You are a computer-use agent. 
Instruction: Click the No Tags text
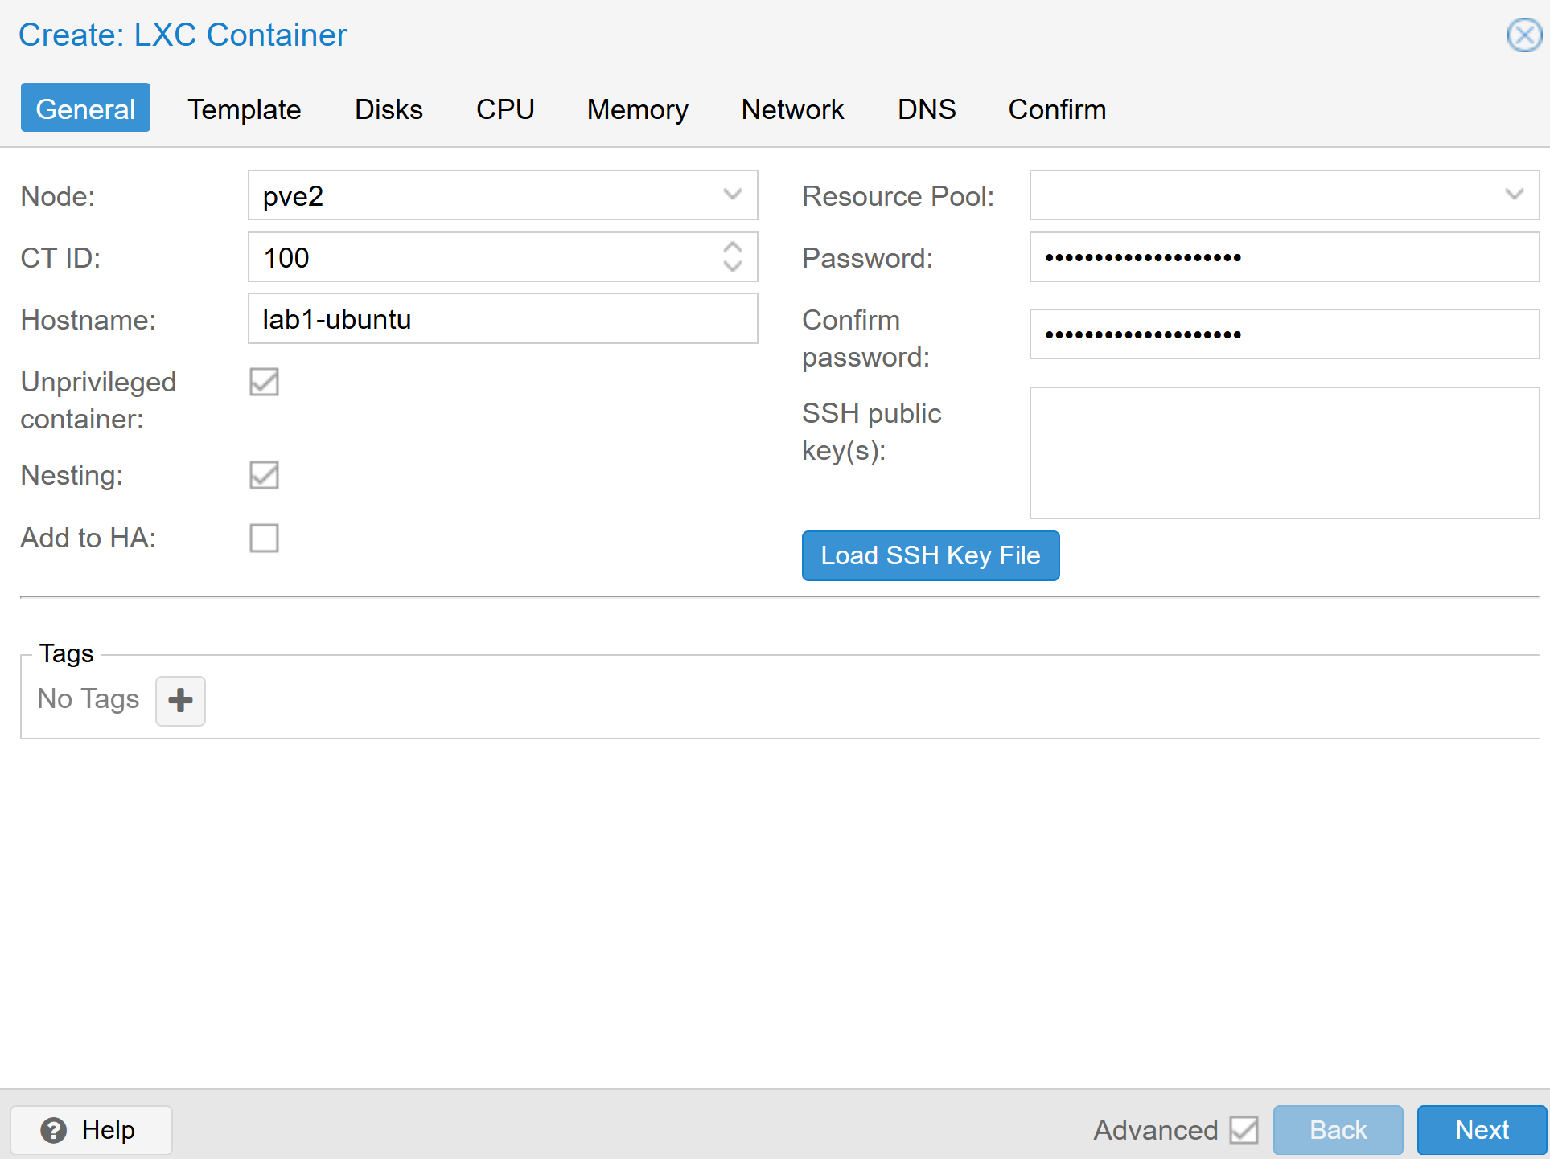(x=88, y=699)
